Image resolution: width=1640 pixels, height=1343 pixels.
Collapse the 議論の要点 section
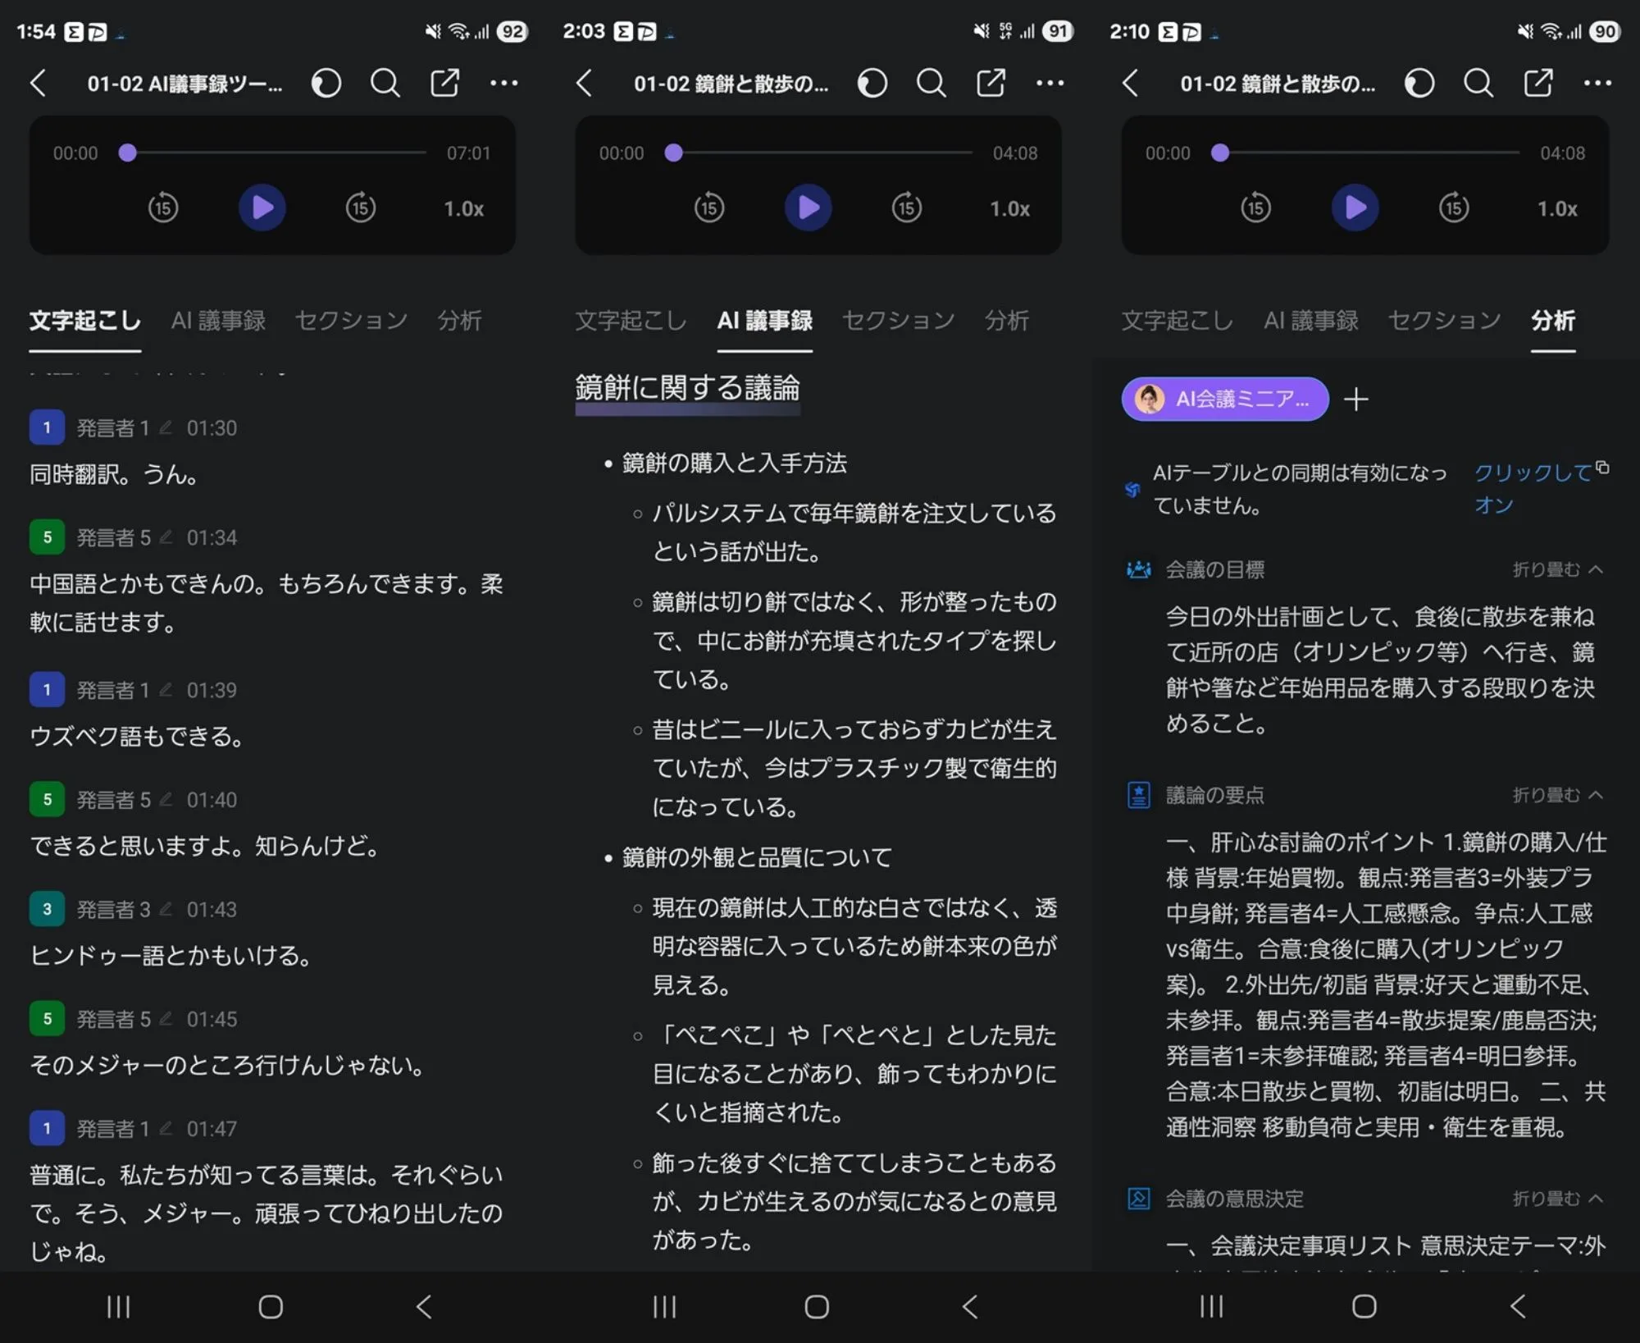tap(1556, 795)
